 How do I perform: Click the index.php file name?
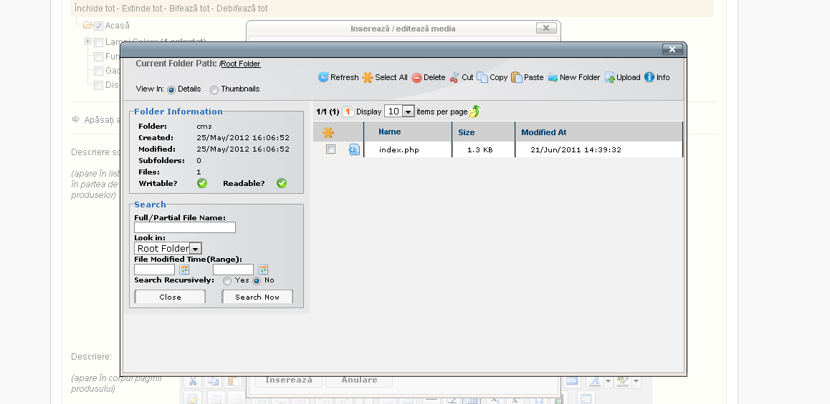[399, 149]
